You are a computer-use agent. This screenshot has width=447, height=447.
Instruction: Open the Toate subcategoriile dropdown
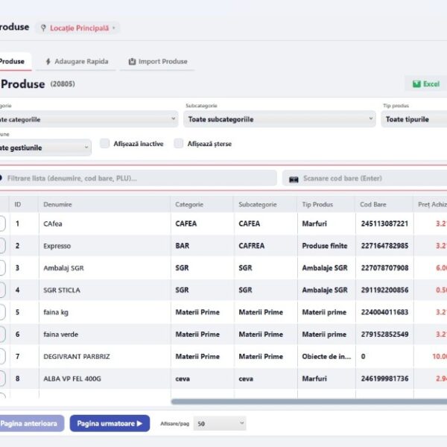coord(279,119)
